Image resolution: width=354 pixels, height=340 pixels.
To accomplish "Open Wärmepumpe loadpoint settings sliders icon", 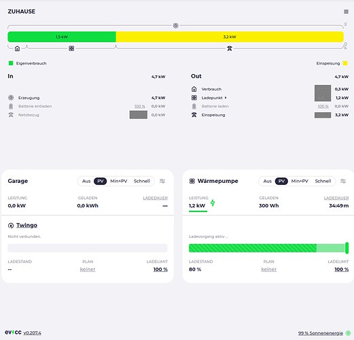I will coord(343,181).
